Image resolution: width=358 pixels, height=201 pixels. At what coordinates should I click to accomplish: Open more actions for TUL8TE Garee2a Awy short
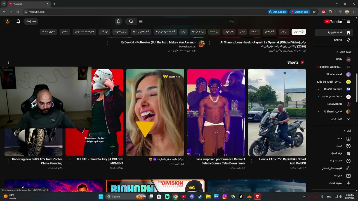pyautogui.click(x=69, y=161)
